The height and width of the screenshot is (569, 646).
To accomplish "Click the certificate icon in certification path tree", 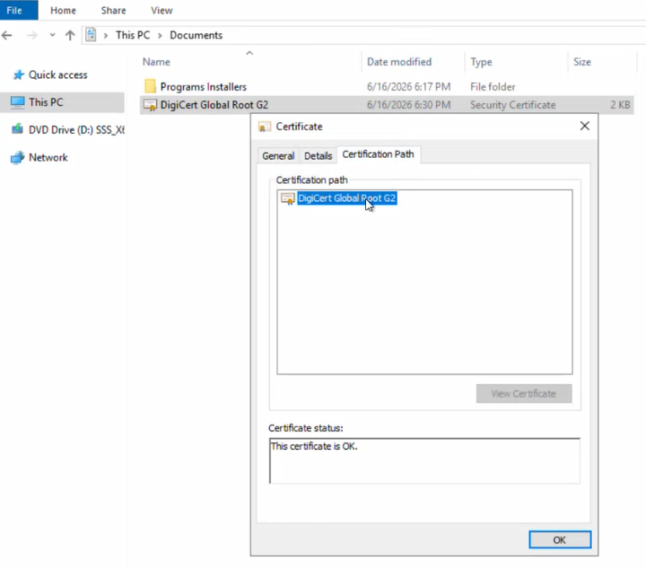I will [288, 198].
